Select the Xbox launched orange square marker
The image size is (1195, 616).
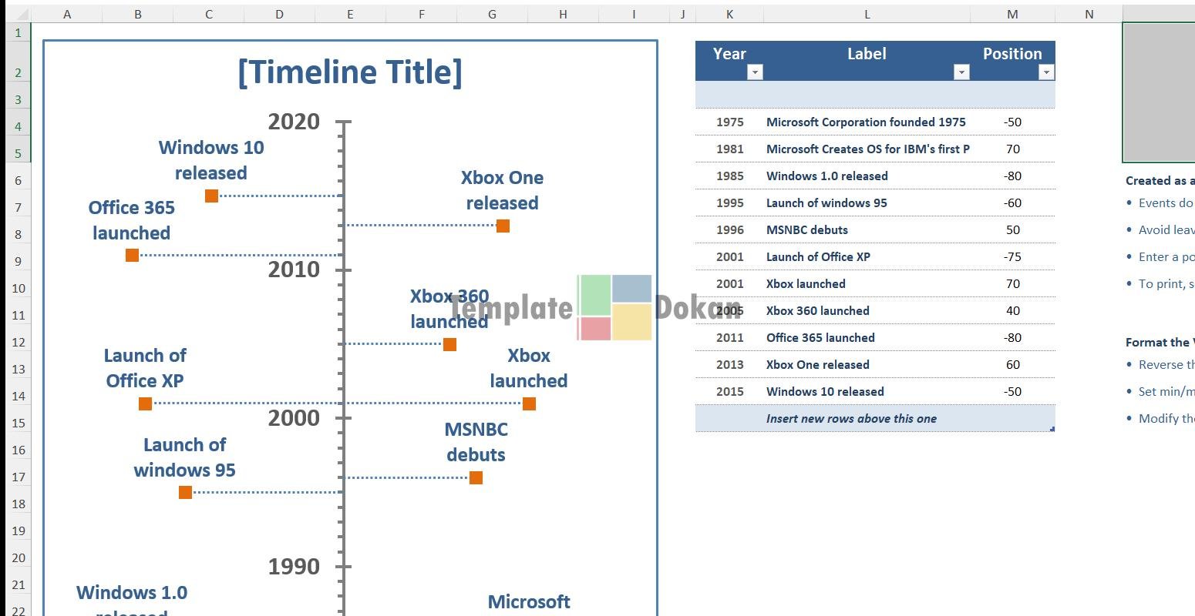(529, 403)
